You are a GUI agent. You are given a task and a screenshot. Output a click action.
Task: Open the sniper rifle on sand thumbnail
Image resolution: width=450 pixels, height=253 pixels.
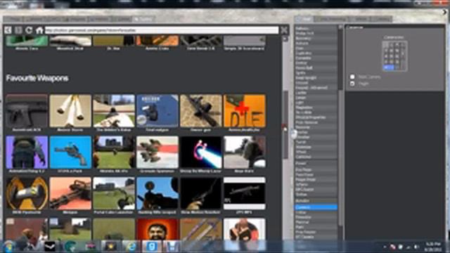(201, 111)
